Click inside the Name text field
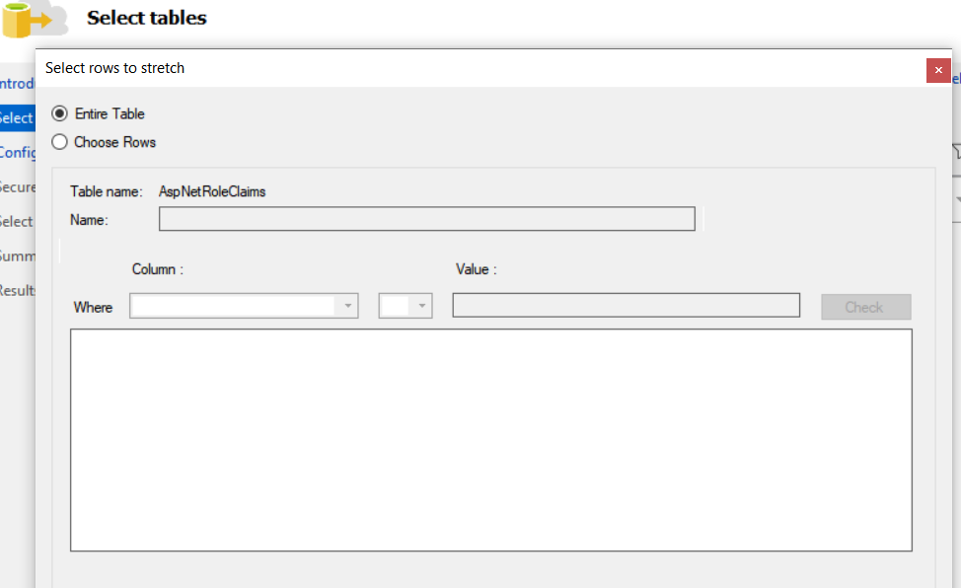This screenshot has height=588, width=961. (x=424, y=218)
